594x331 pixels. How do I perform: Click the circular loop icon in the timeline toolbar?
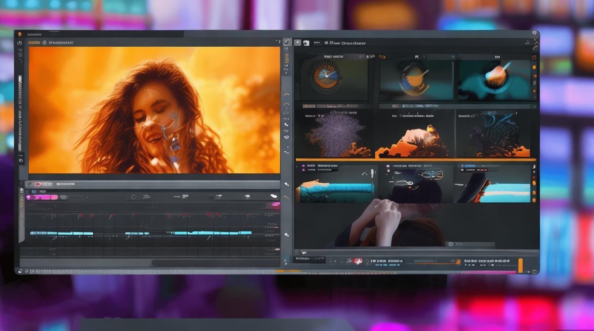(x=133, y=197)
